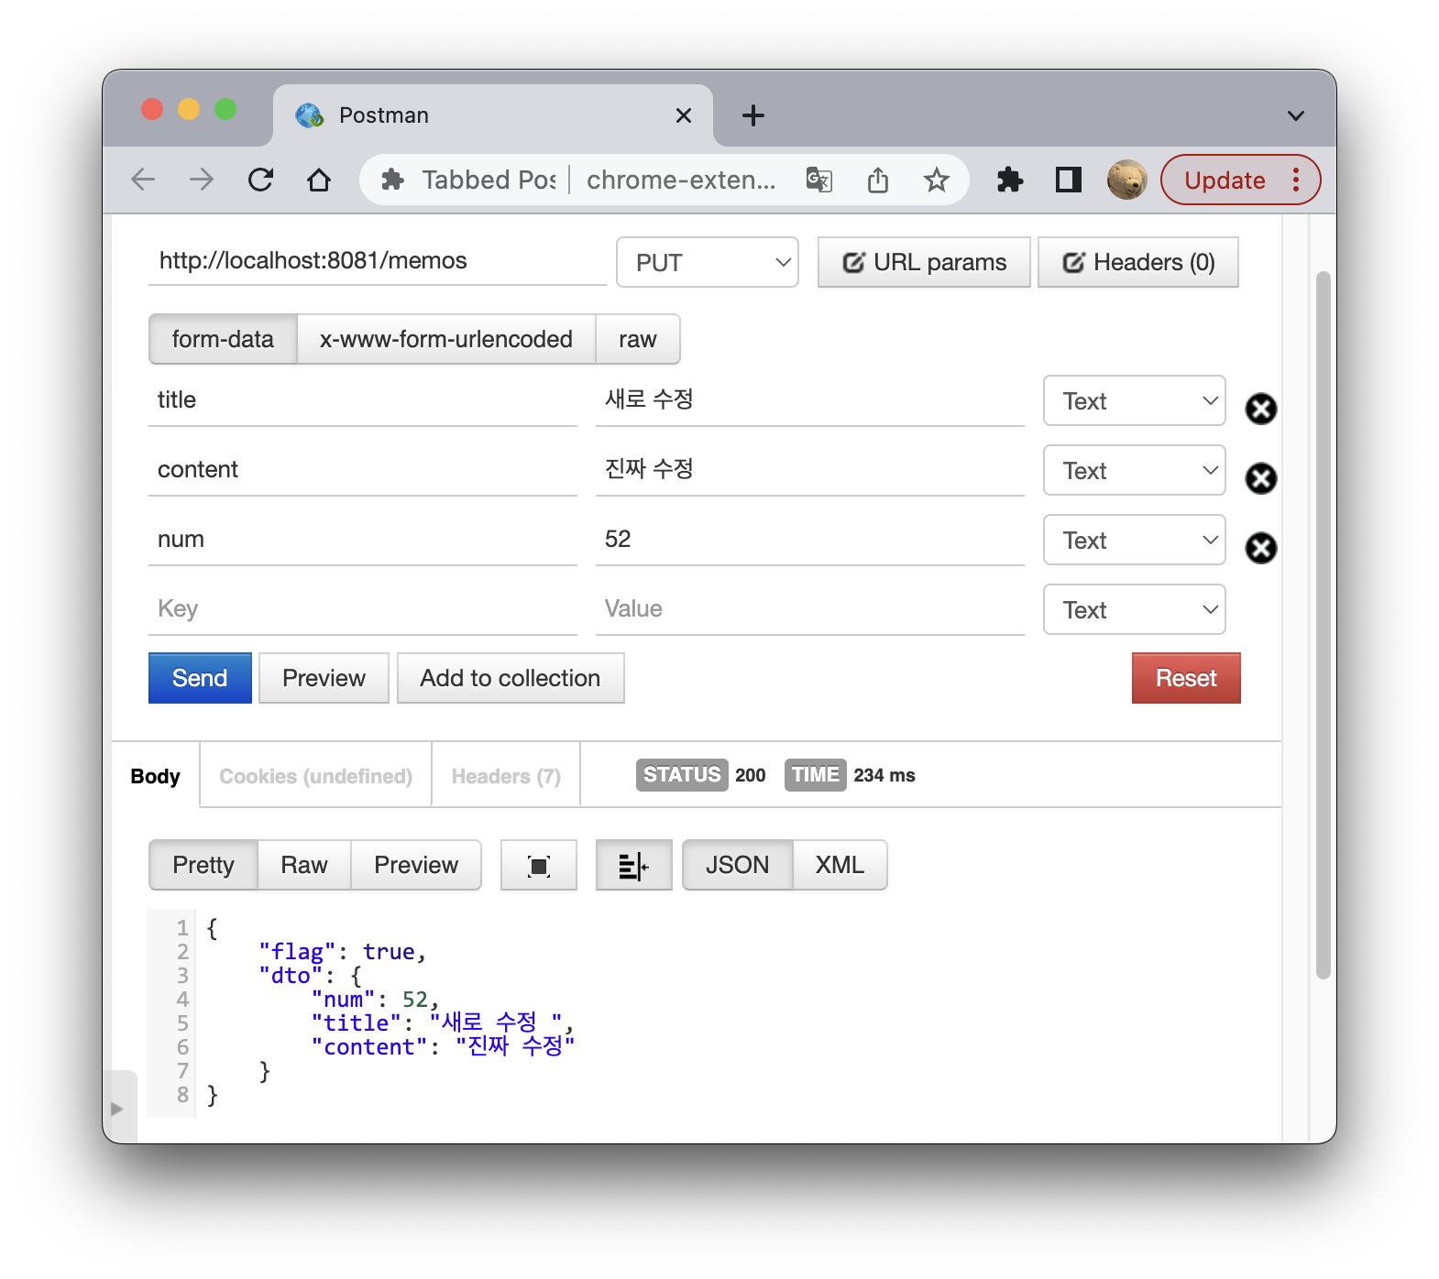Open the response Body tab
Viewport: 1439px width, 1279px height.
tap(156, 776)
